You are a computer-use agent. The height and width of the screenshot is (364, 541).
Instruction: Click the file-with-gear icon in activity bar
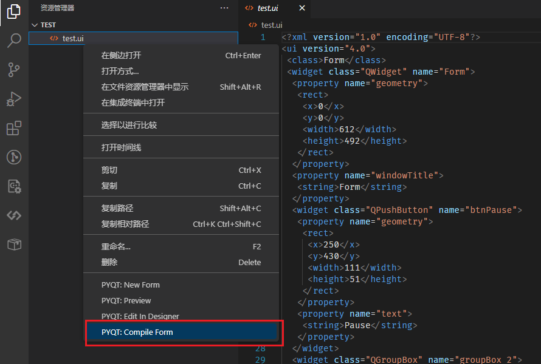tap(13, 186)
